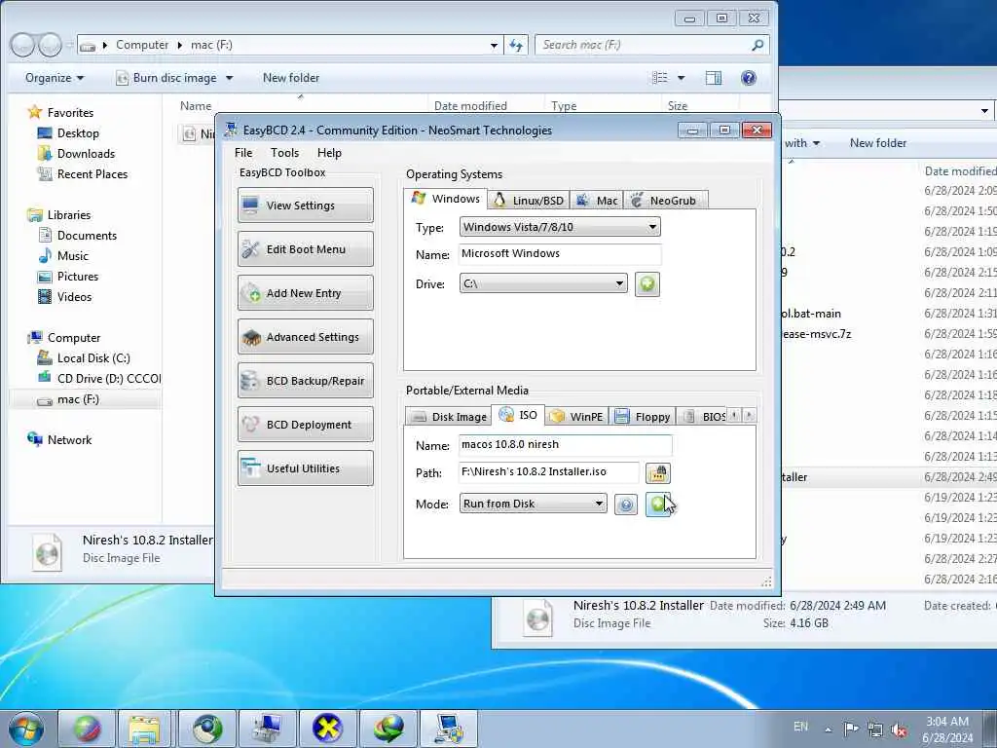Expand address bar history dropdown
997x748 pixels.
494,45
